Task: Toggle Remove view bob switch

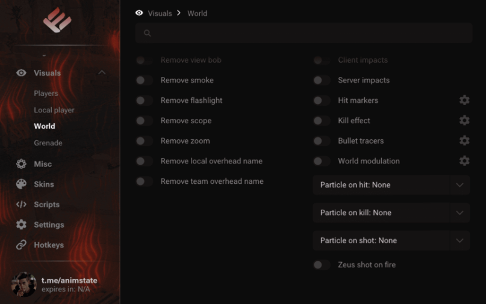Action: click(144, 60)
